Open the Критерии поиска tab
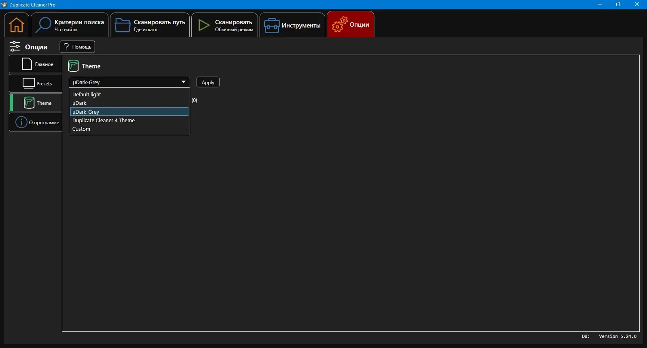 [x=70, y=25]
